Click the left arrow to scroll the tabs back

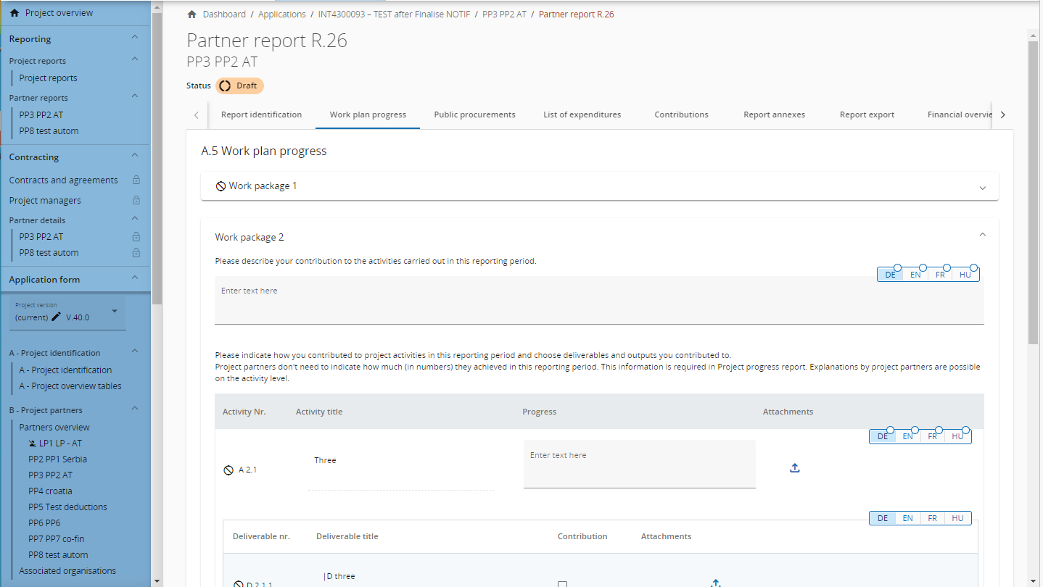click(x=197, y=115)
